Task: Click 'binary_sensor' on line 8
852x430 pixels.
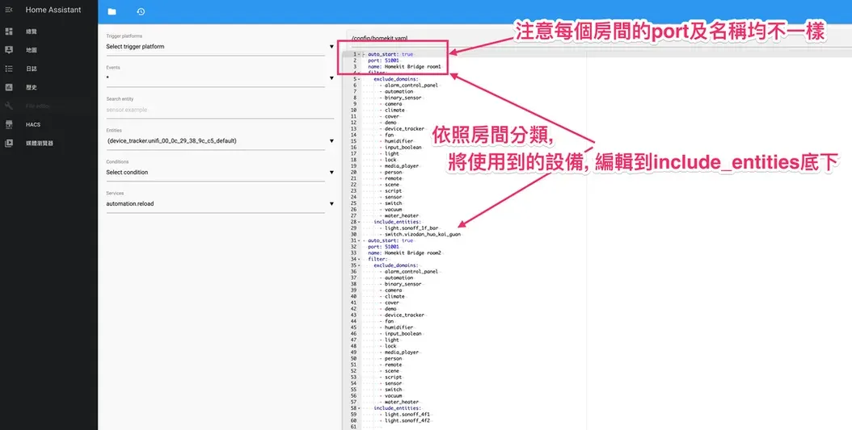Action: point(403,98)
